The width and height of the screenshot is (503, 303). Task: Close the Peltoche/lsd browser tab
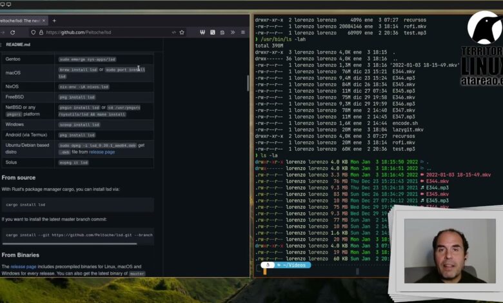click(44, 21)
